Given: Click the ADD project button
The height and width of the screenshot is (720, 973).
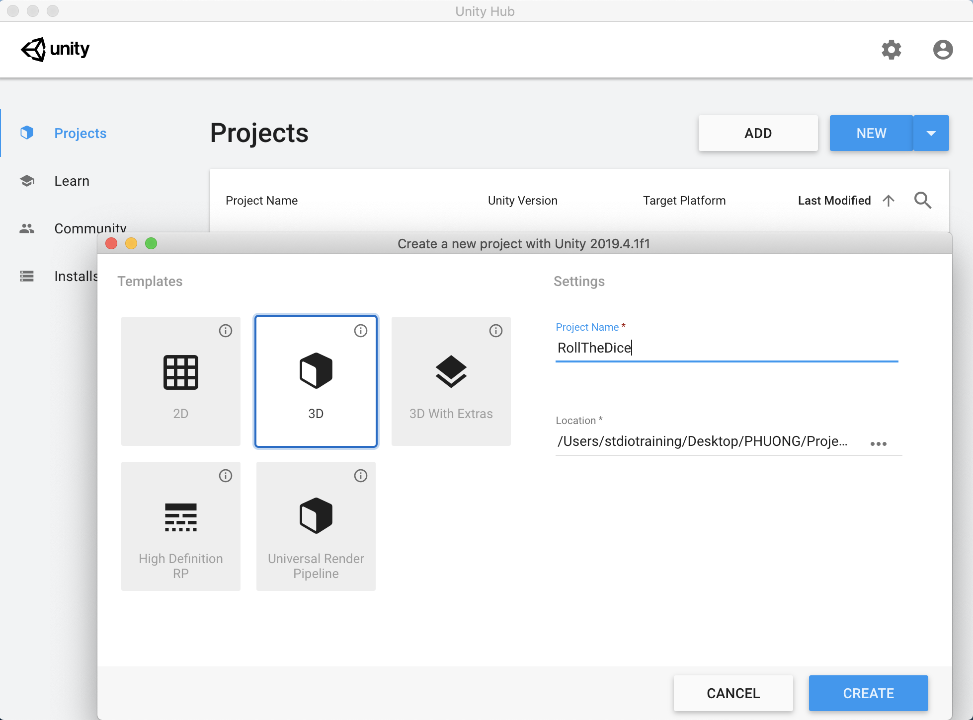Looking at the screenshot, I should click(x=758, y=133).
